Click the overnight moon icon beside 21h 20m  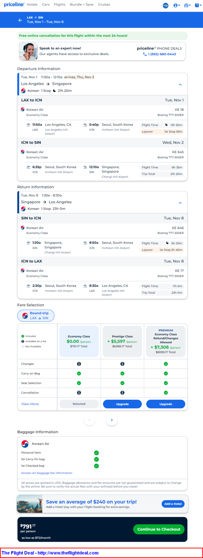(55, 91)
